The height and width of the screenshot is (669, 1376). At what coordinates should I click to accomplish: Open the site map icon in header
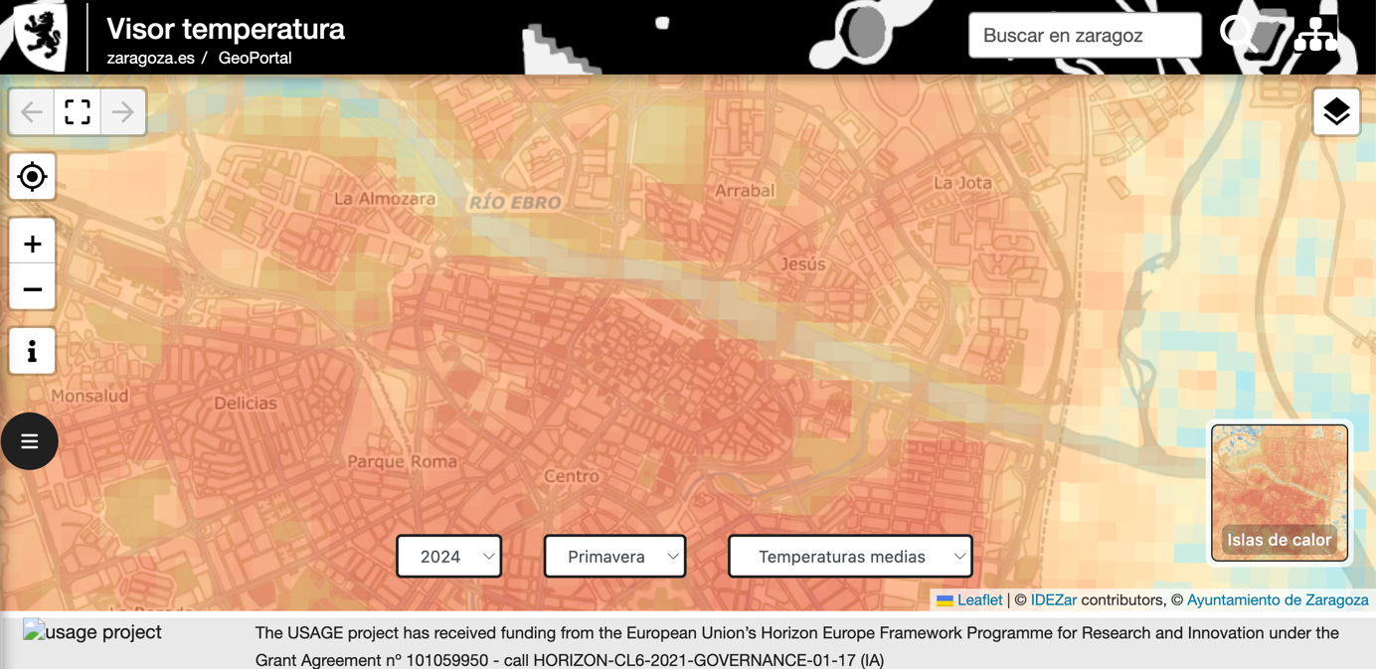pyautogui.click(x=1316, y=35)
